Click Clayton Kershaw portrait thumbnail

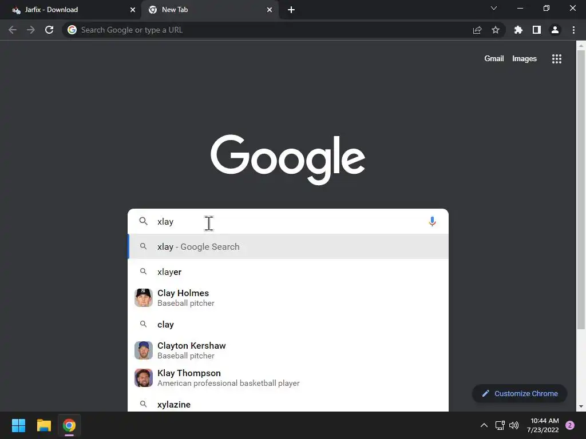point(144,350)
